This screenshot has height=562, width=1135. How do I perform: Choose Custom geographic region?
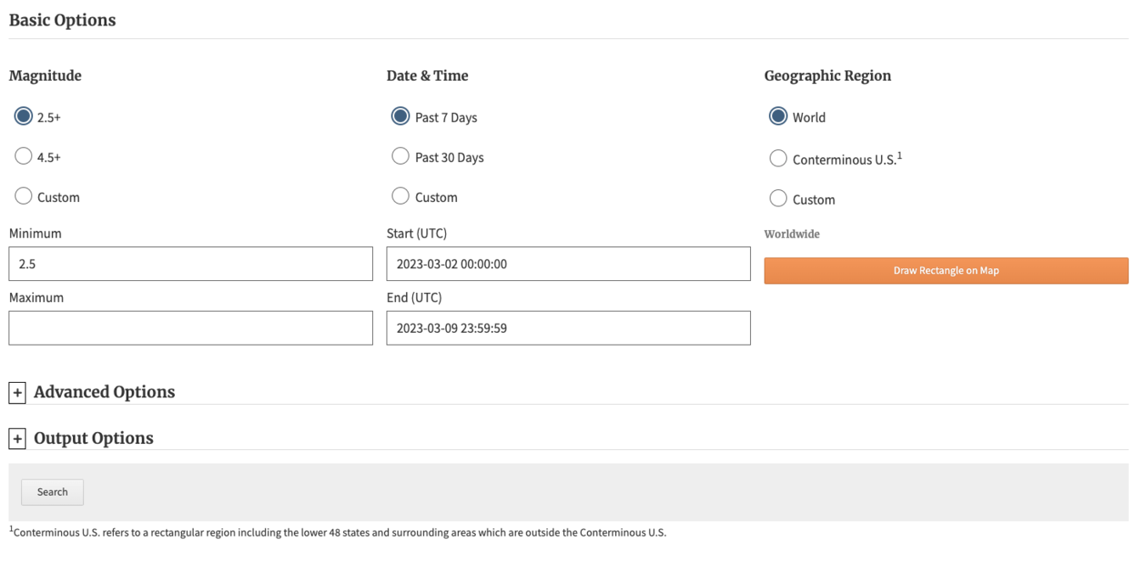click(x=778, y=198)
